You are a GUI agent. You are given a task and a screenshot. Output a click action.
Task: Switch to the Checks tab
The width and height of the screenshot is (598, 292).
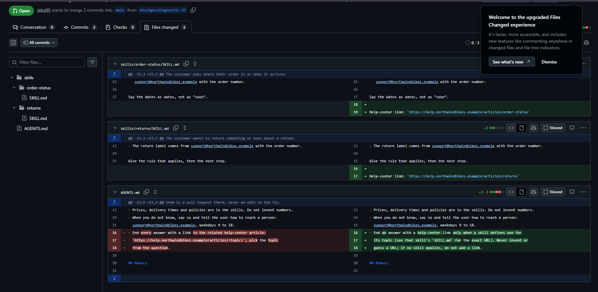[120, 27]
